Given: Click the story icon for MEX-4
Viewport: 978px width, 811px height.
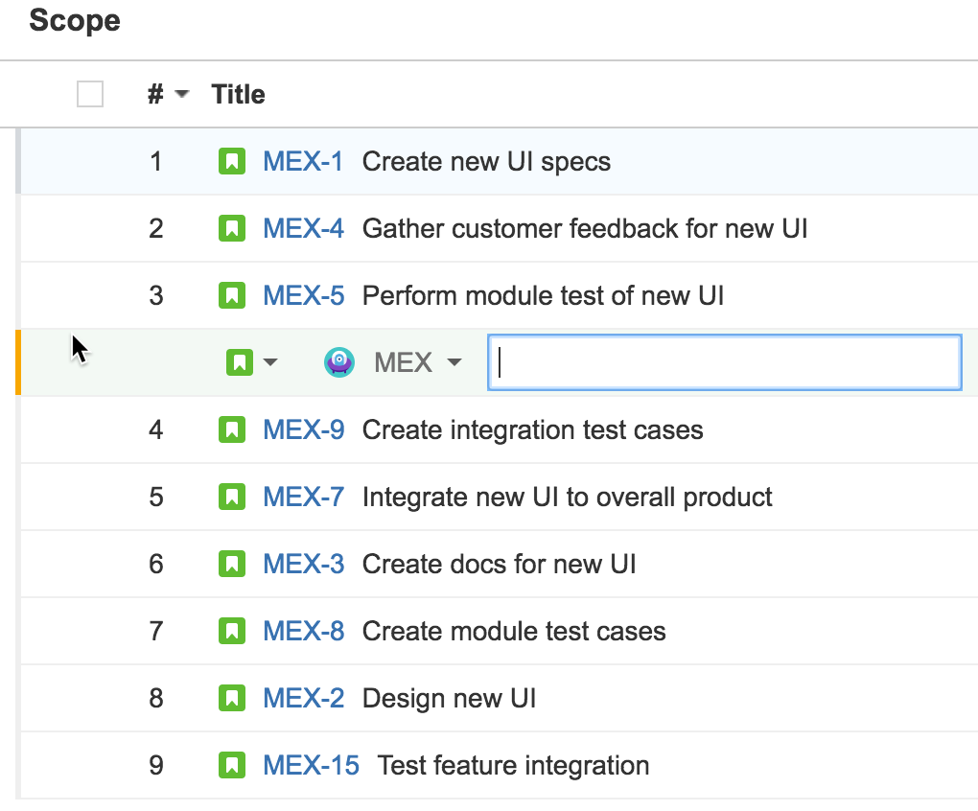Looking at the screenshot, I should [231, 228].
